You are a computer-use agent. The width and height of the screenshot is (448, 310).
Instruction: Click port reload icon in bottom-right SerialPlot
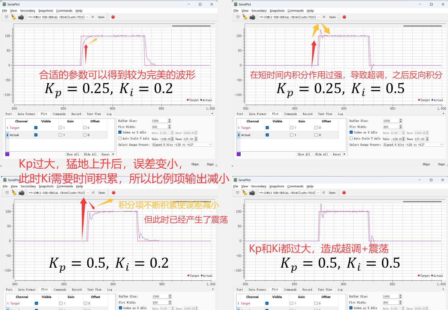tap(324, 193)
